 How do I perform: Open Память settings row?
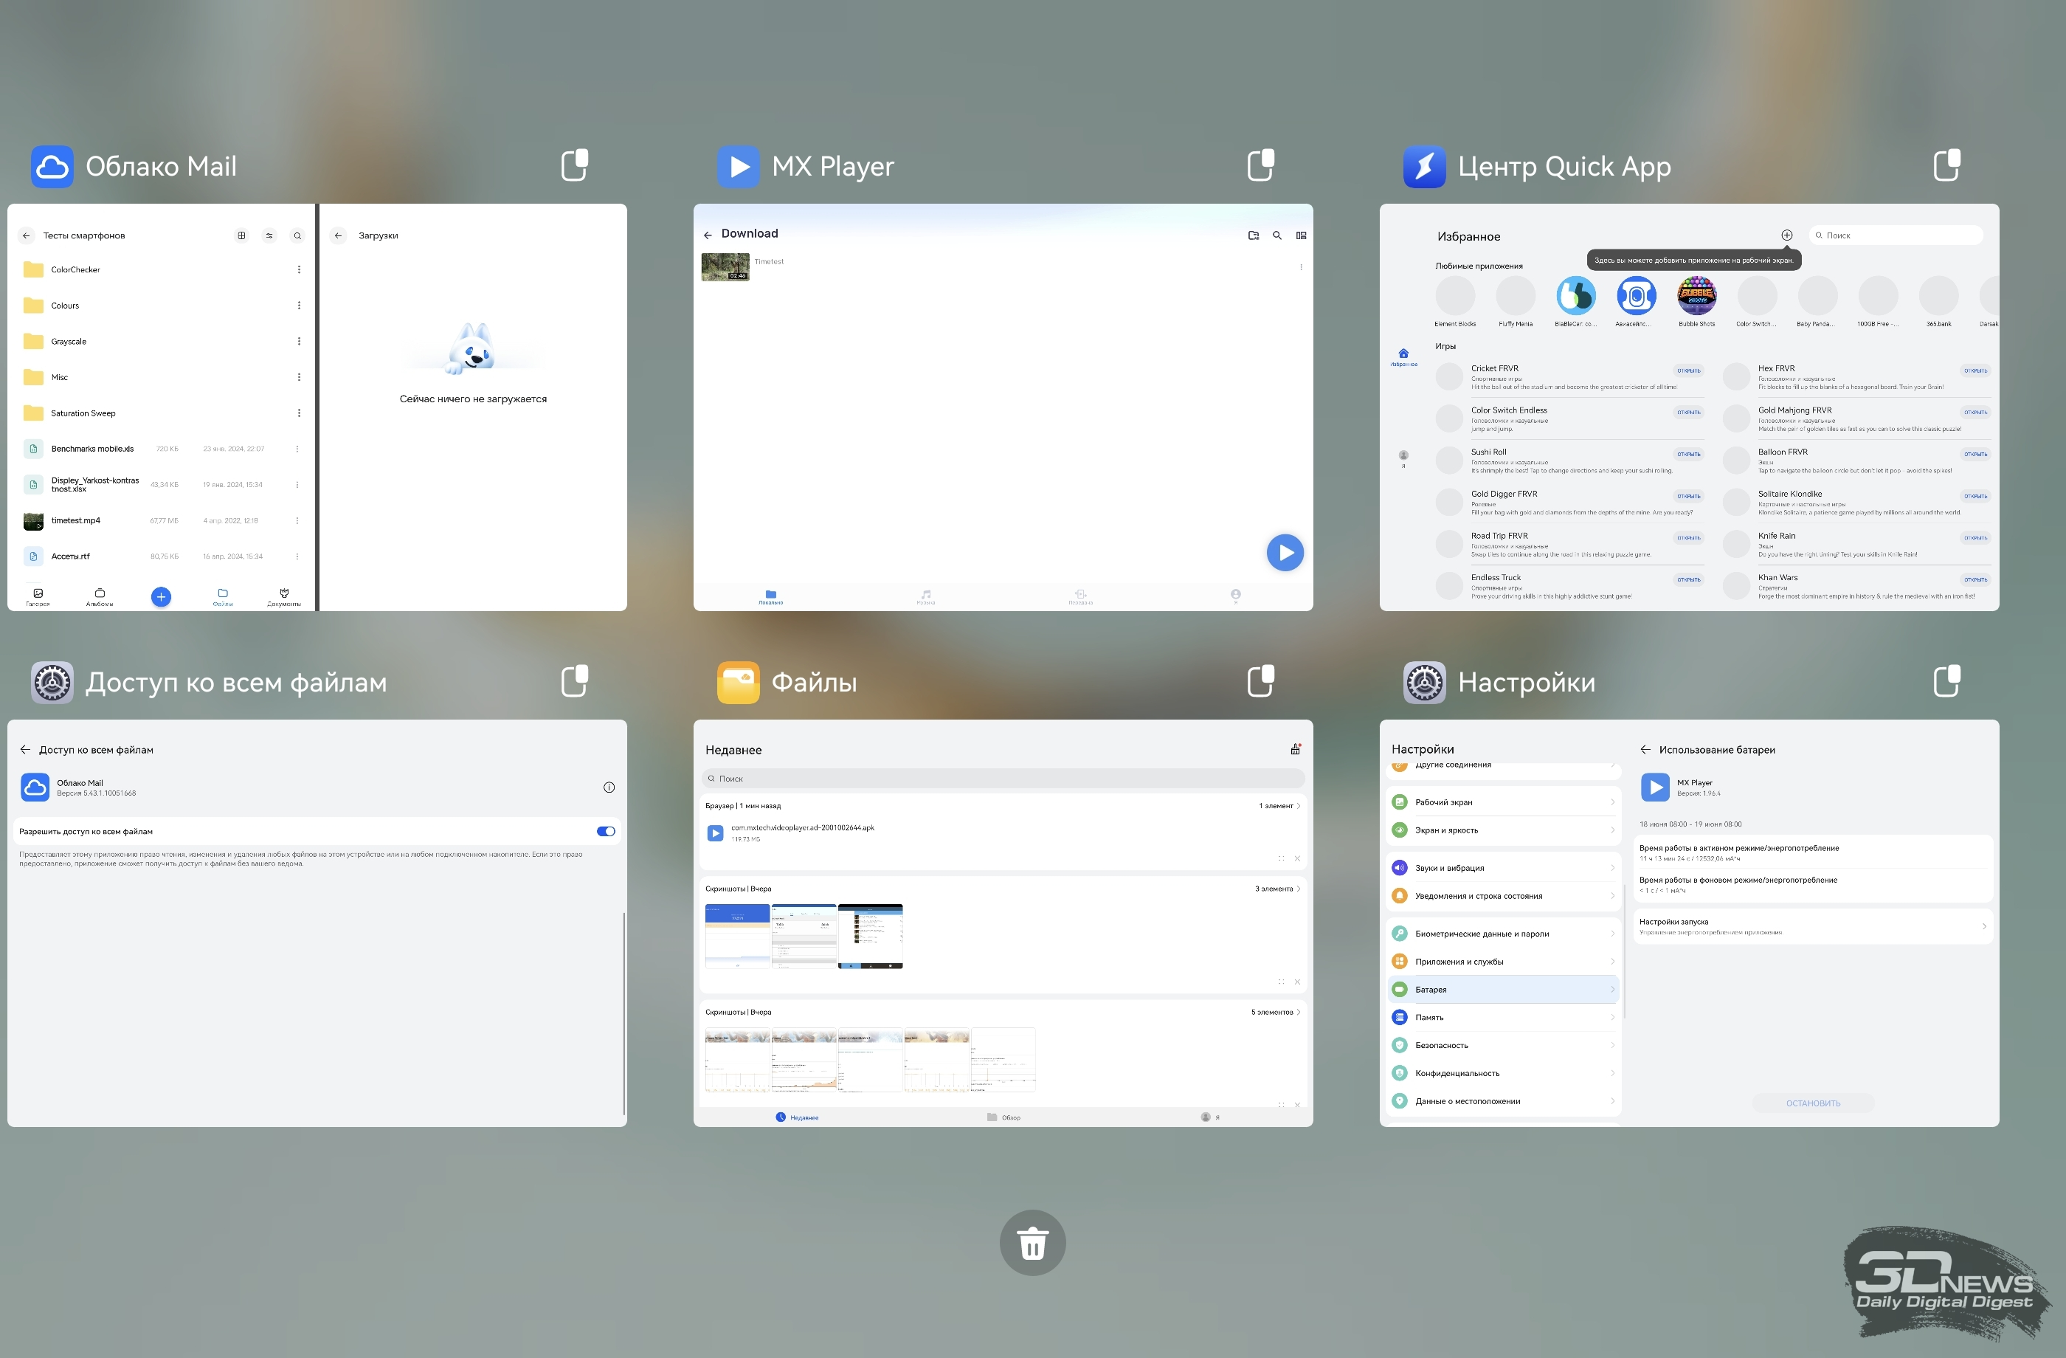click(1502, 1017)
